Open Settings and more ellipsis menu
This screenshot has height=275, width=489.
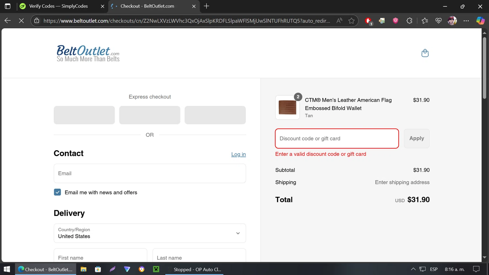tap(466, 21)
